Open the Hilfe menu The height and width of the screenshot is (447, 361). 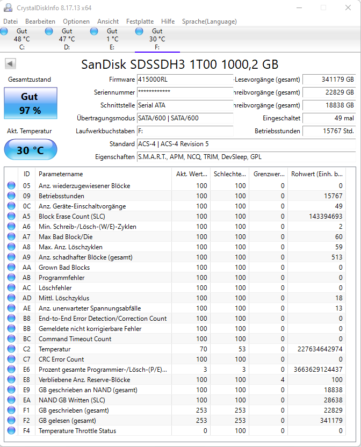[168, 21]
